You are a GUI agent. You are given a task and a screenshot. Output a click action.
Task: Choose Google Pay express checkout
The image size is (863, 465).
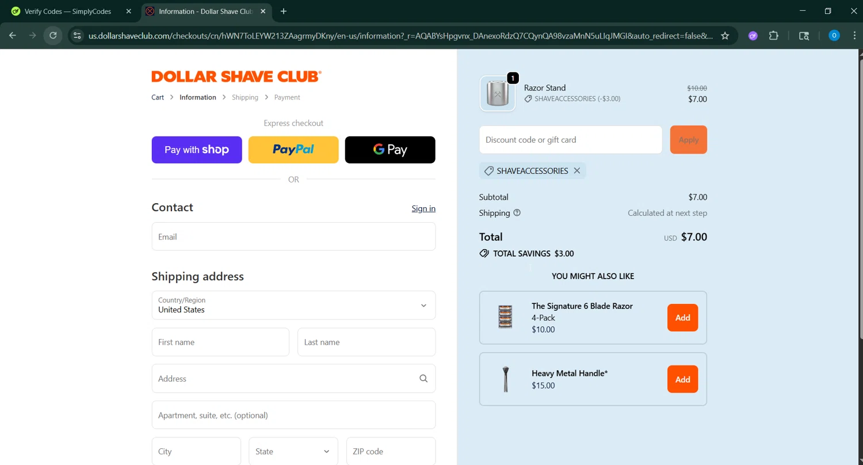[x=390, y=150]
